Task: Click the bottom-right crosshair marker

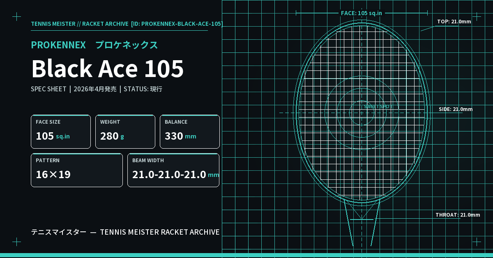Action: coord(477,242)
